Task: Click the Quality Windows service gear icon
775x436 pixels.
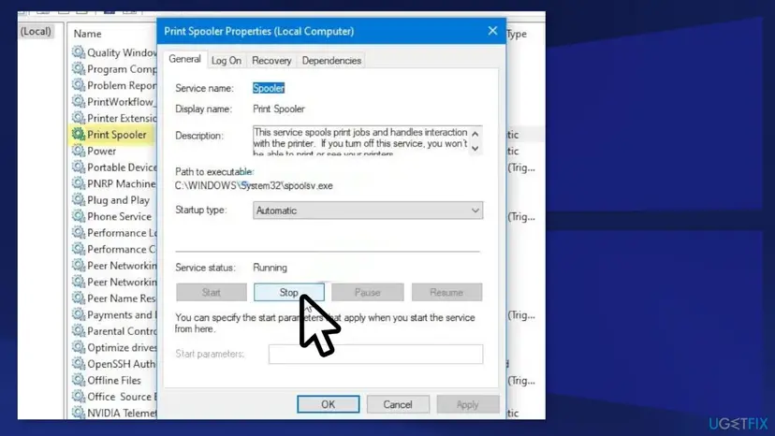Action: tap(78, 51)
